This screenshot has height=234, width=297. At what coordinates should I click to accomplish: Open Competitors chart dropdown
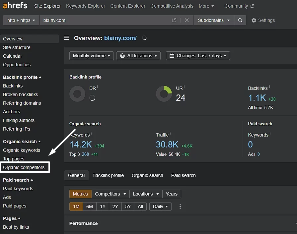(x=111, y=194)
